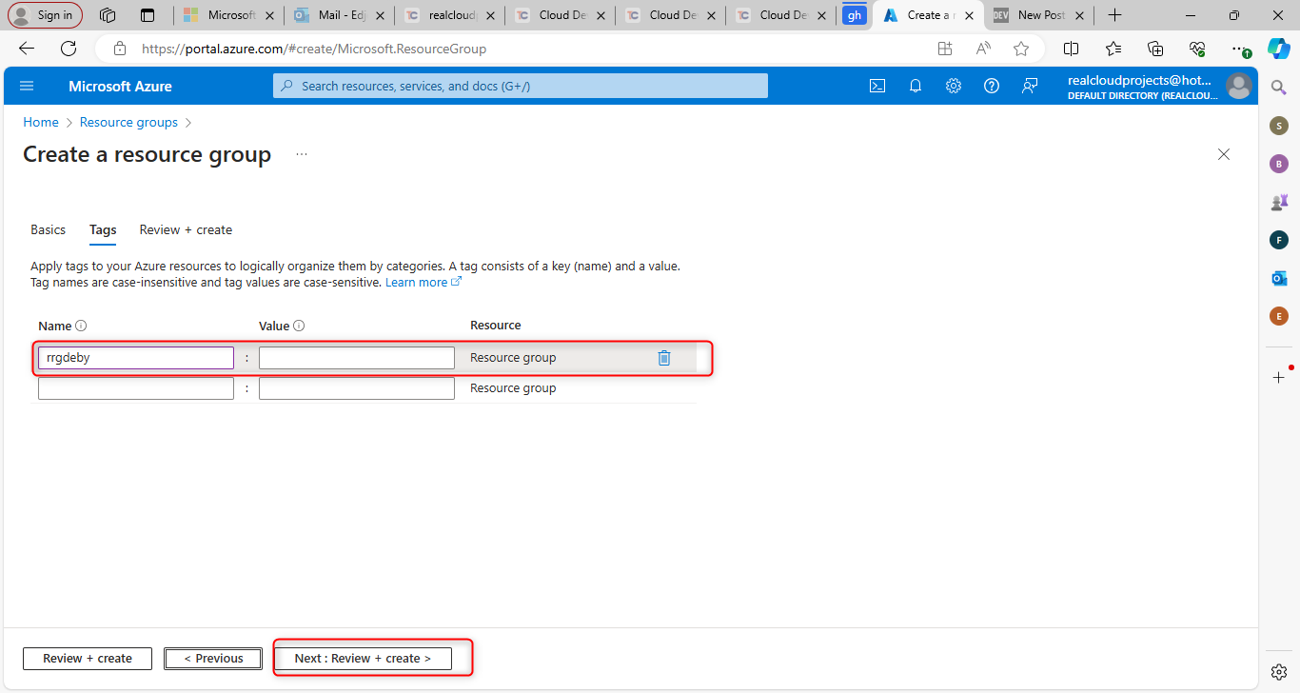Open Edge sidebar settings gear
1300x693 pixels.
(x=1279, y=671)
